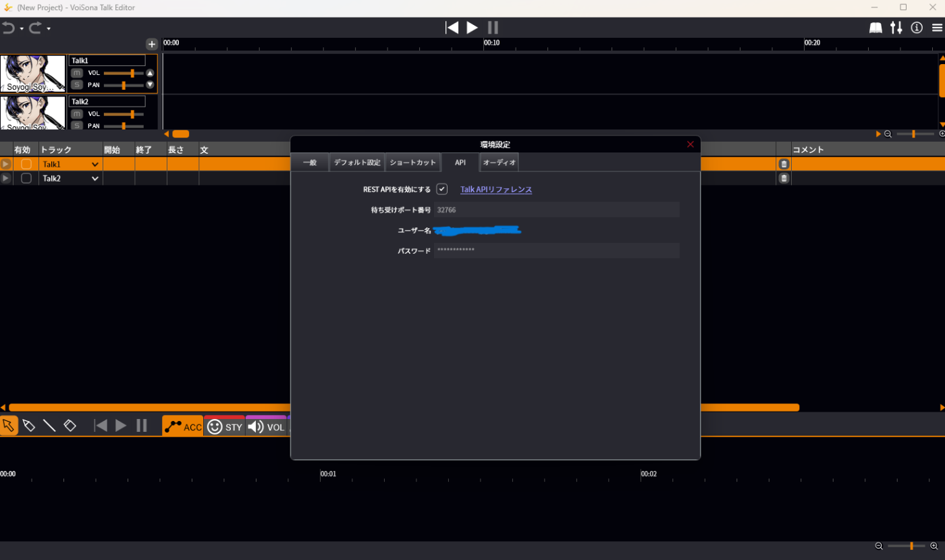Zoom in the bottom editor with plus magnifier

click(x=934, y=546)
